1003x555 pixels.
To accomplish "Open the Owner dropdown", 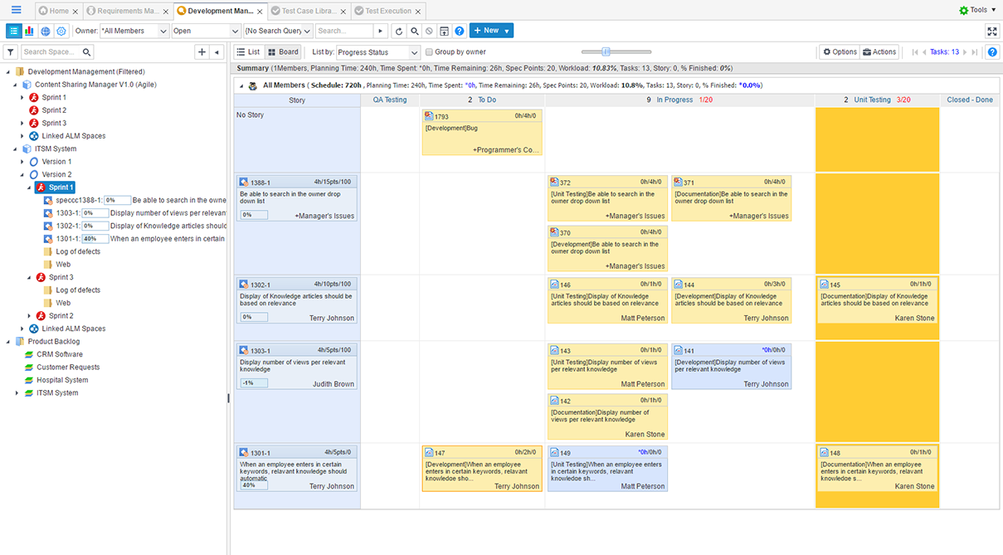I will point(133,31).
